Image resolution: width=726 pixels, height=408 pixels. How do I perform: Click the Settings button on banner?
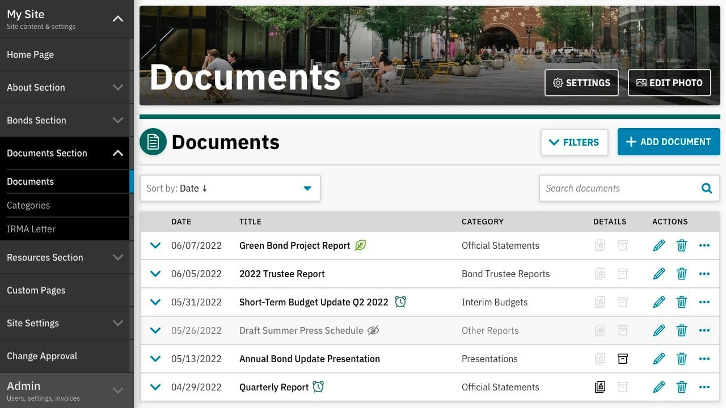(x=581, y=83)
